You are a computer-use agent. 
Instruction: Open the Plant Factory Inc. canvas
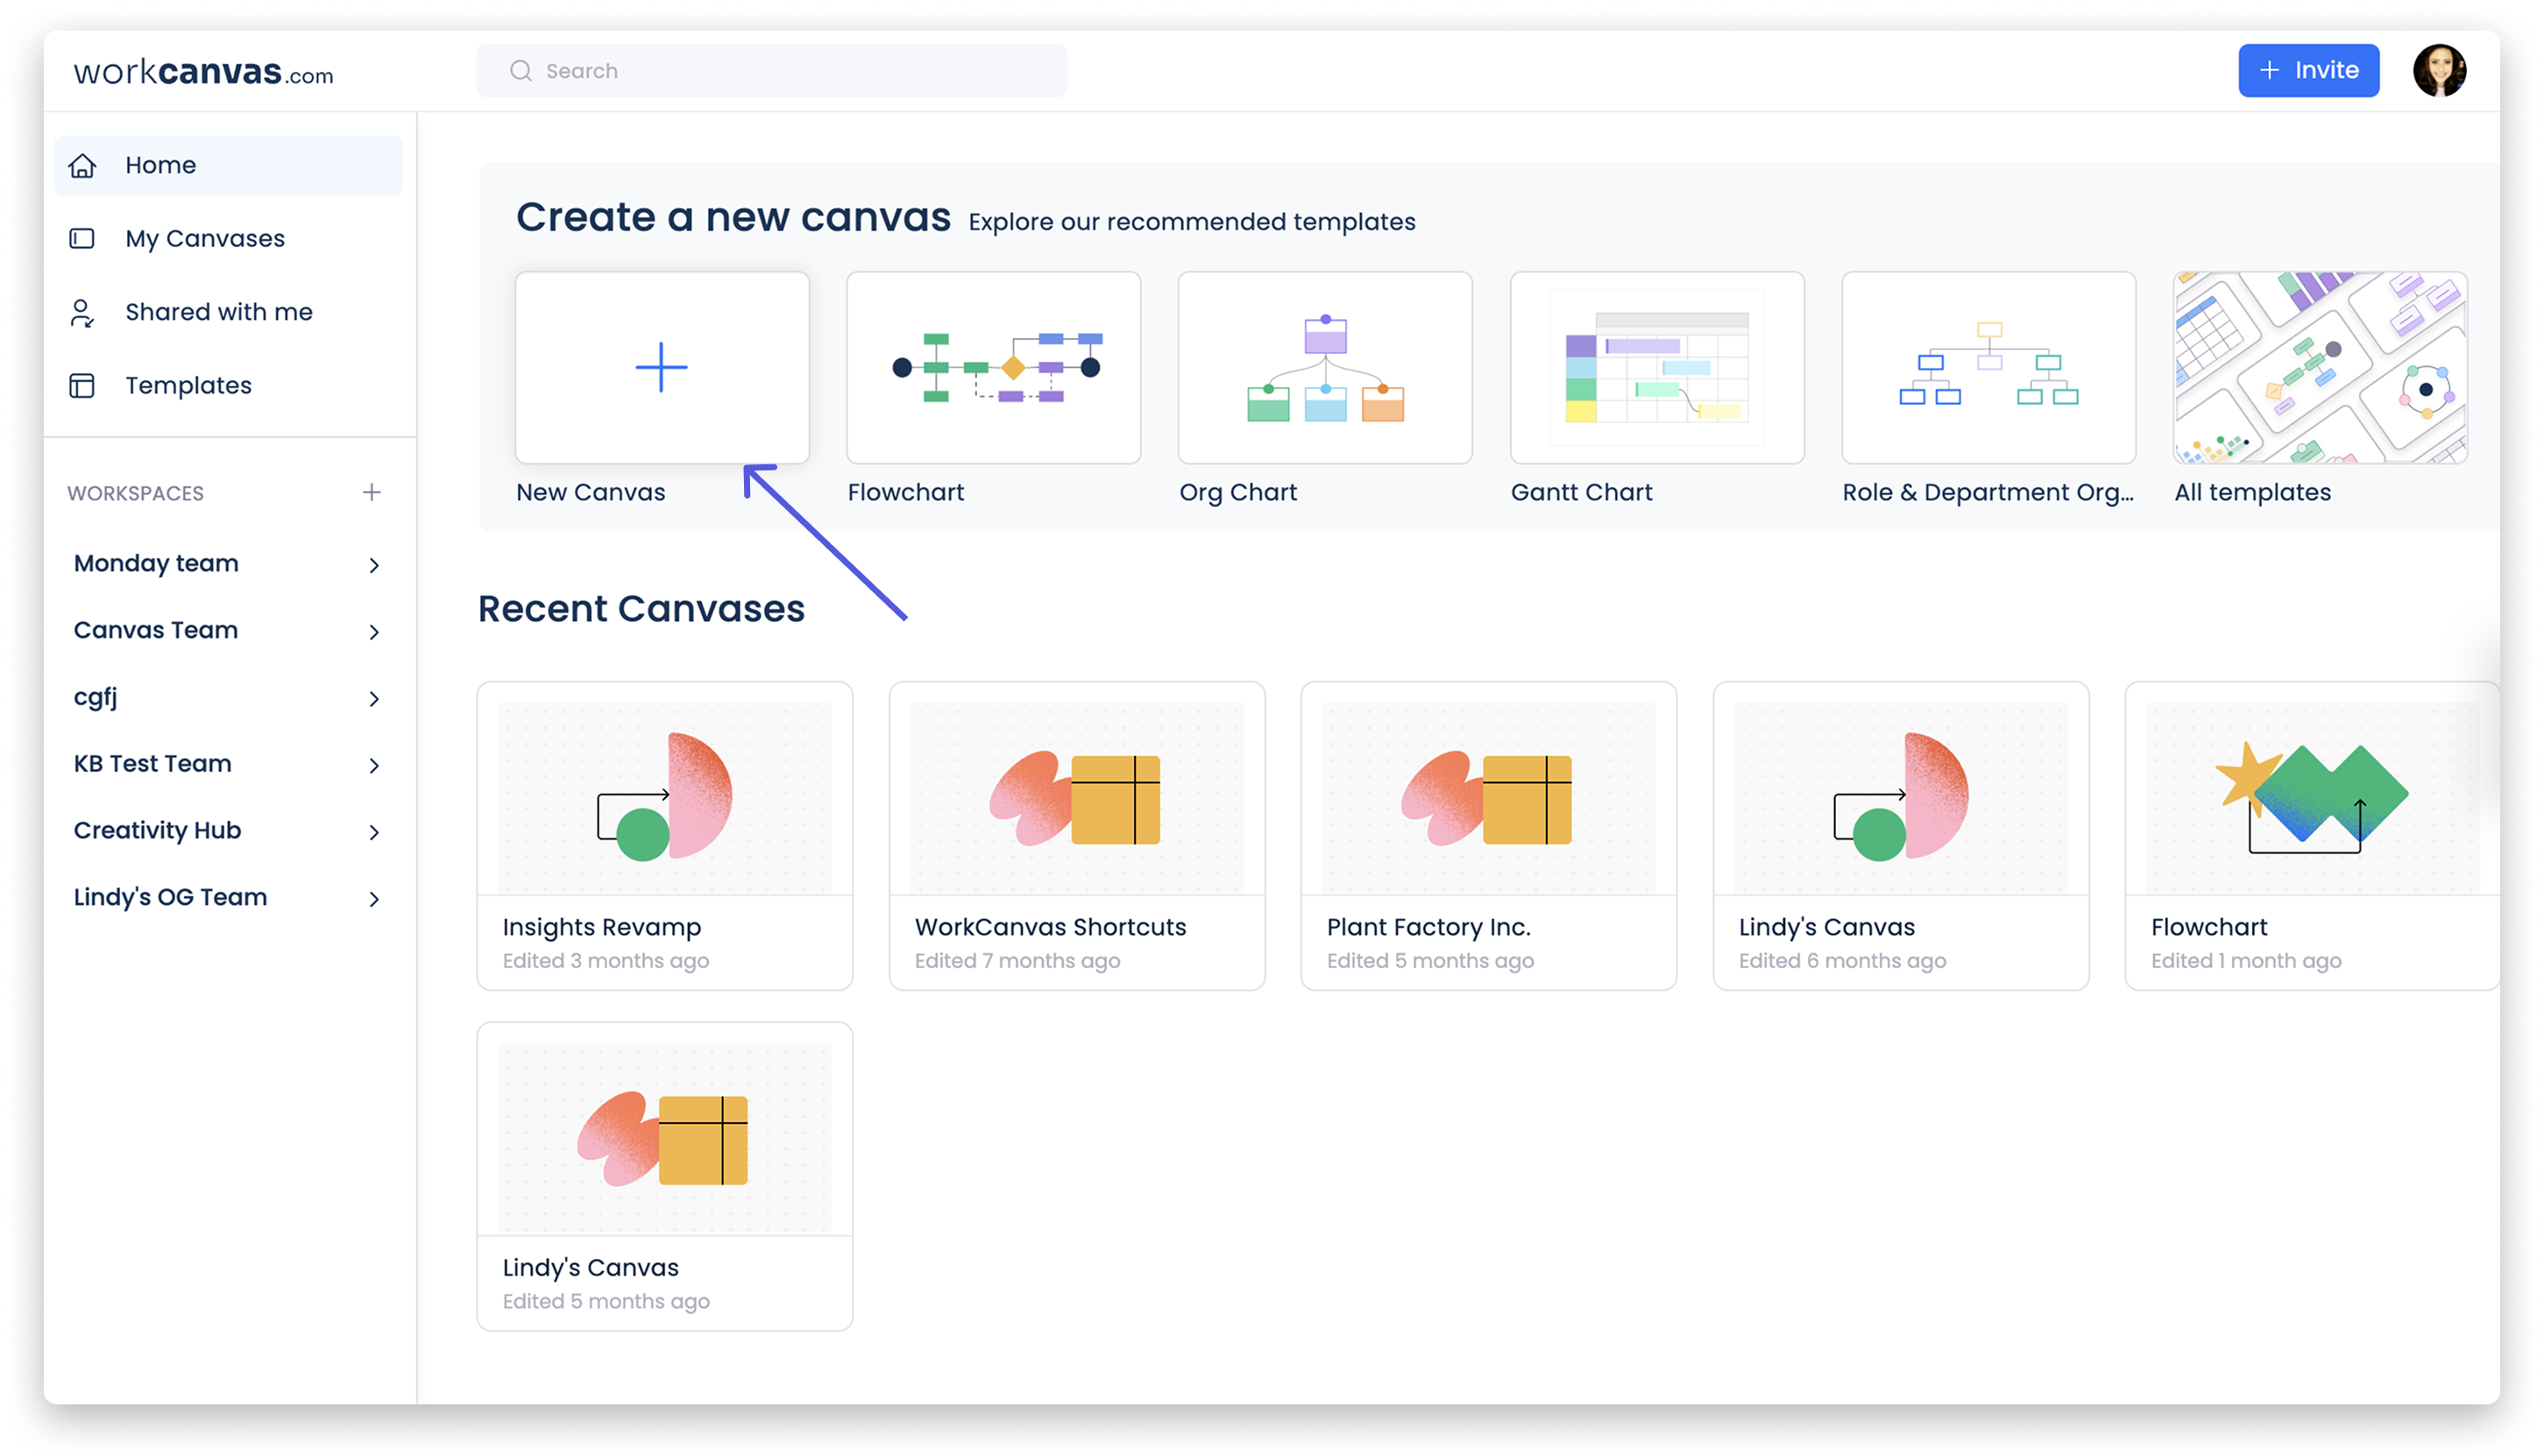click(1488, 837)
